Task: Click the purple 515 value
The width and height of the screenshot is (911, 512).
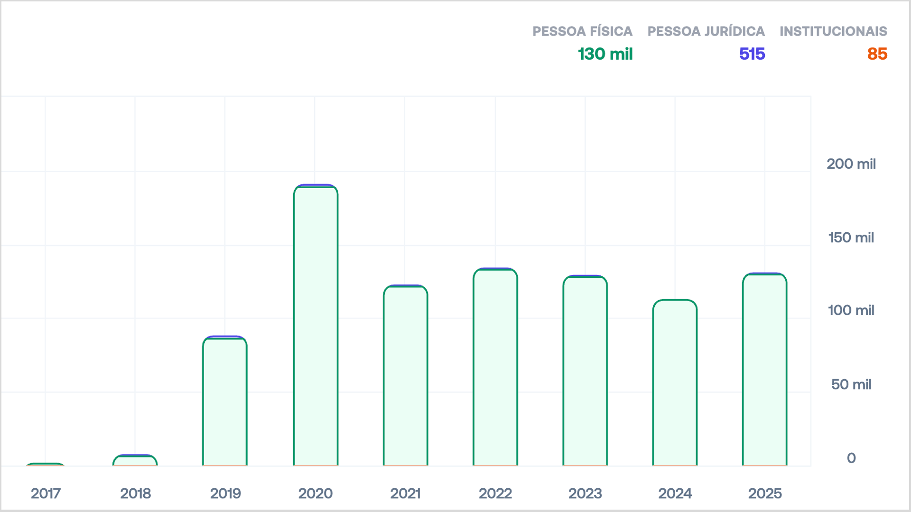Action: tap(752, 54)
